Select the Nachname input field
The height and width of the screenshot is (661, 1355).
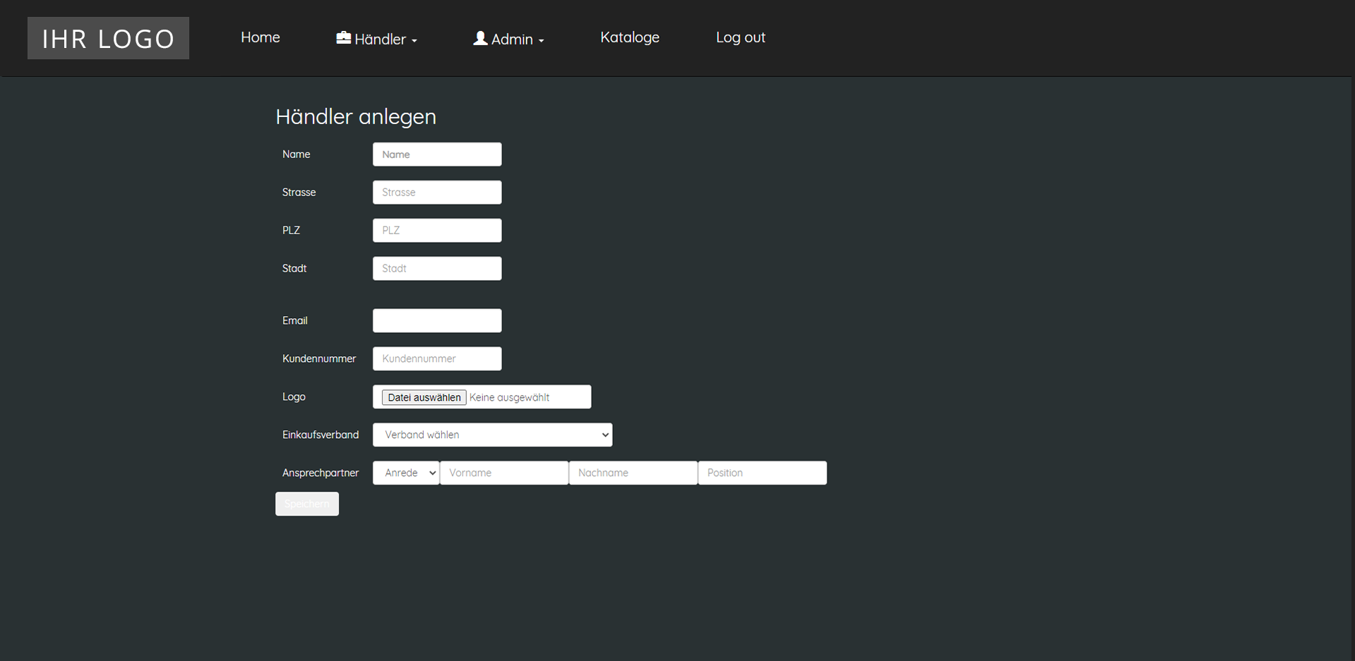[x=633, y=473]
